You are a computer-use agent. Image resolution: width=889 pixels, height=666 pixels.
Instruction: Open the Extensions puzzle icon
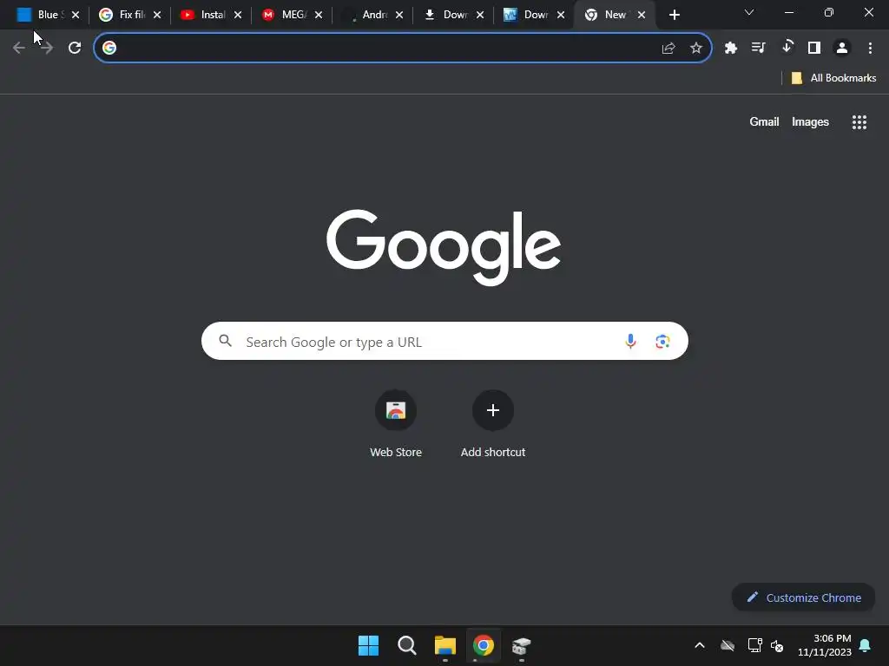731,49
